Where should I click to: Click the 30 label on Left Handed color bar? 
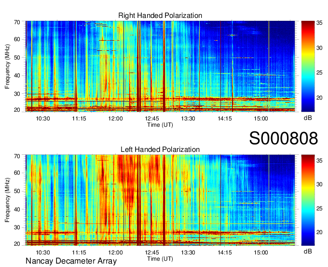tap(319, 185)
